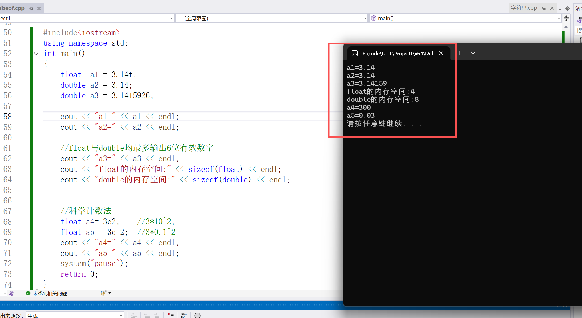The height and width of the screenshot is (318, 582).
Task: Click the purple IntelliCode lightbulb icon
Action: click(x=11, y=293)
